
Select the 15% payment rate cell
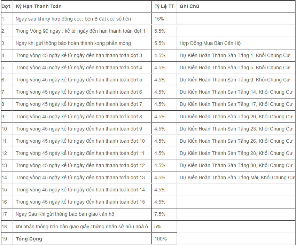pyautogui.click(x=159, y=19)
